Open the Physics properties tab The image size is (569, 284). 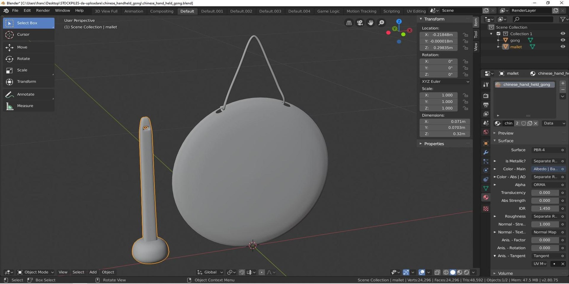click(x=486, y=170)
